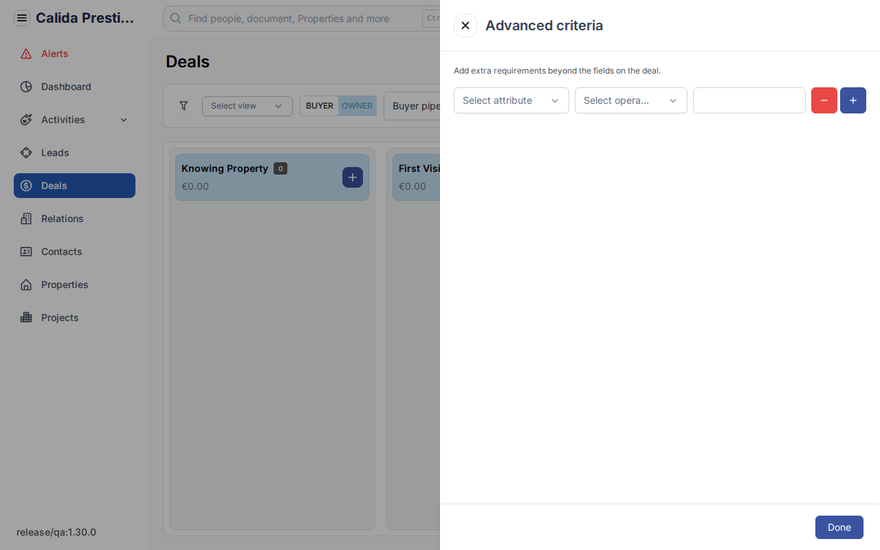Open the Select operator dropdown
Viewport: 880px width, 550px height.
(631, 100)
